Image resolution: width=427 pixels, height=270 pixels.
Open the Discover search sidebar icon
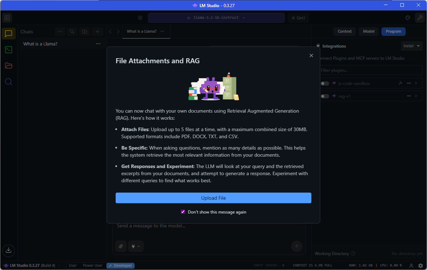(9, 82)
